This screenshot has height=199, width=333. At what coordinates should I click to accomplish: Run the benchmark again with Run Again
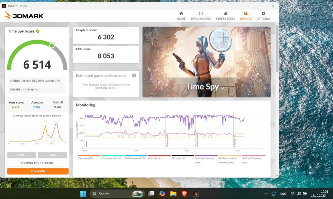click(x=38, y=171)
